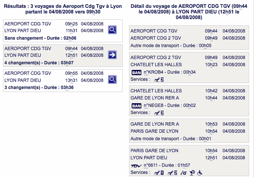The image size is (254, 178).
Task: Click second class seat icon on NEGE8 segment
Action: coord(159,113)
